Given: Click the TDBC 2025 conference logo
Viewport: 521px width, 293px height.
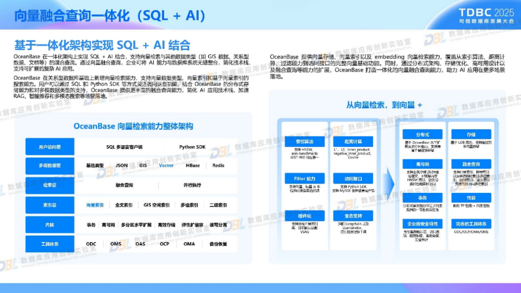Looking at the screenshot, I should pos(486,15).
